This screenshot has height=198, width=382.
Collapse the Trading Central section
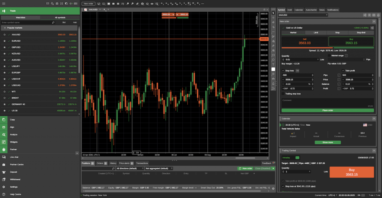point(374,151)
